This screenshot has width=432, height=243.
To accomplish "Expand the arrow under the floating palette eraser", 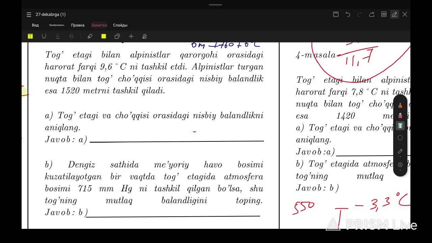I will [400, 157].
